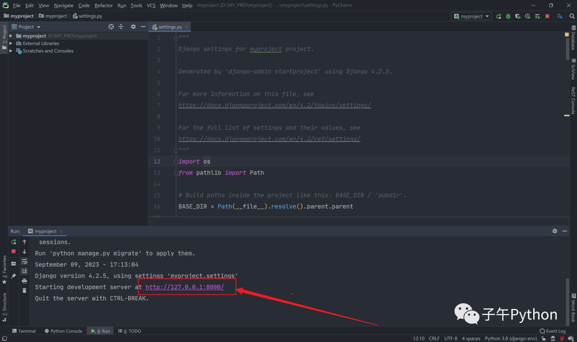This screenshot has width=577, height=342.
Task: Open the topics/settings documentation link
Action: click(275, 106)
